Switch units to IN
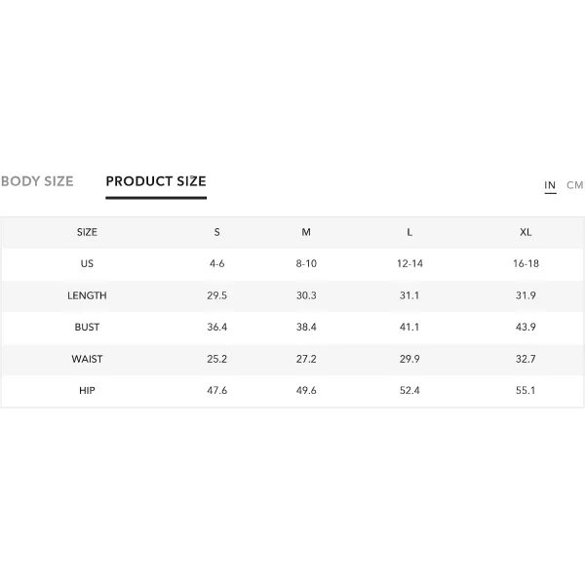Image resolution: width=585 pixels, height=585 pixels. pos(550,185)
